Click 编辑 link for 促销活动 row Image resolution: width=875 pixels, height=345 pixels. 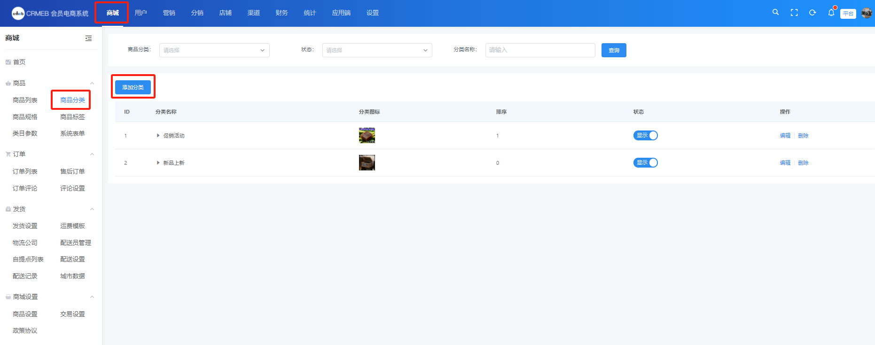(x=785, y=136)
